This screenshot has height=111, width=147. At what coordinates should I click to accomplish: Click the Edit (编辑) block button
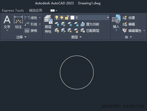click(x=129, y=24)
